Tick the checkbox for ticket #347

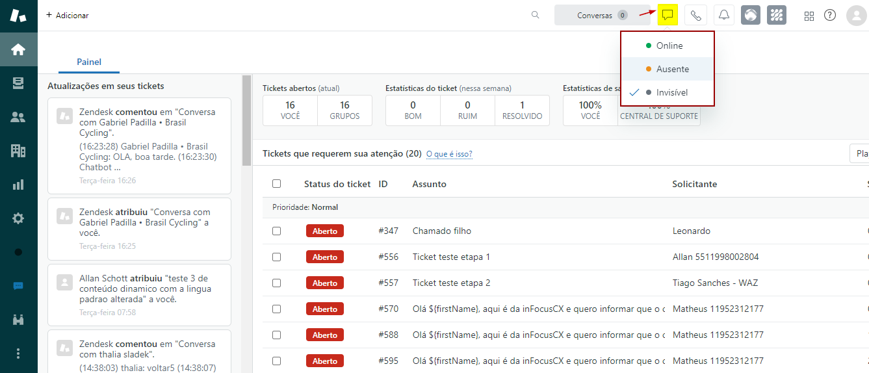click(276, 231)
